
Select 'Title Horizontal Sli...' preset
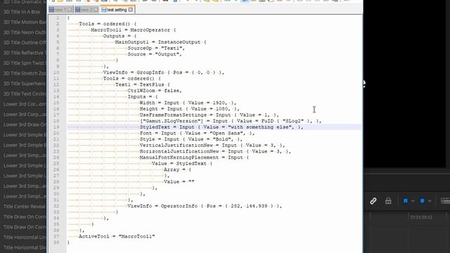point(25,247)
